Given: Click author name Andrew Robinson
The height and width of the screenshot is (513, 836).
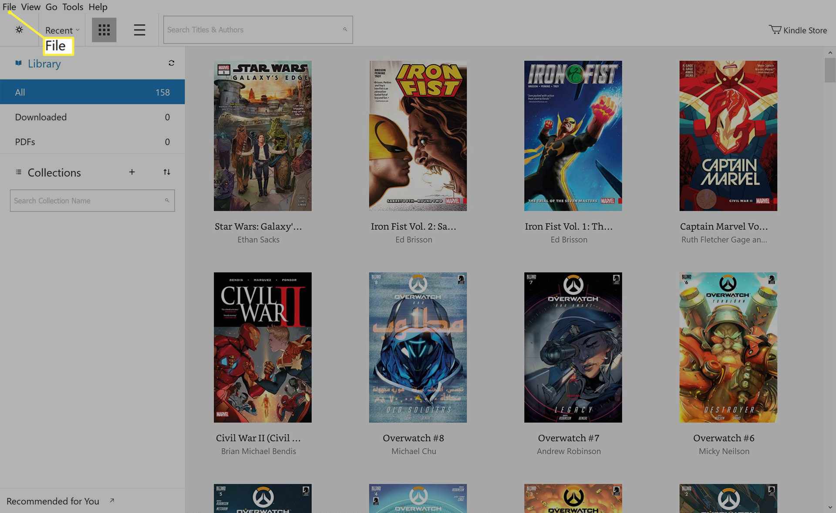Looking at the screenshot, I should click(569, 451).
